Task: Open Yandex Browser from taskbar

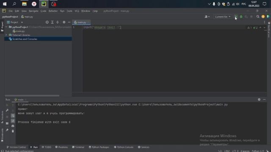Action: [x=34, y=4]
